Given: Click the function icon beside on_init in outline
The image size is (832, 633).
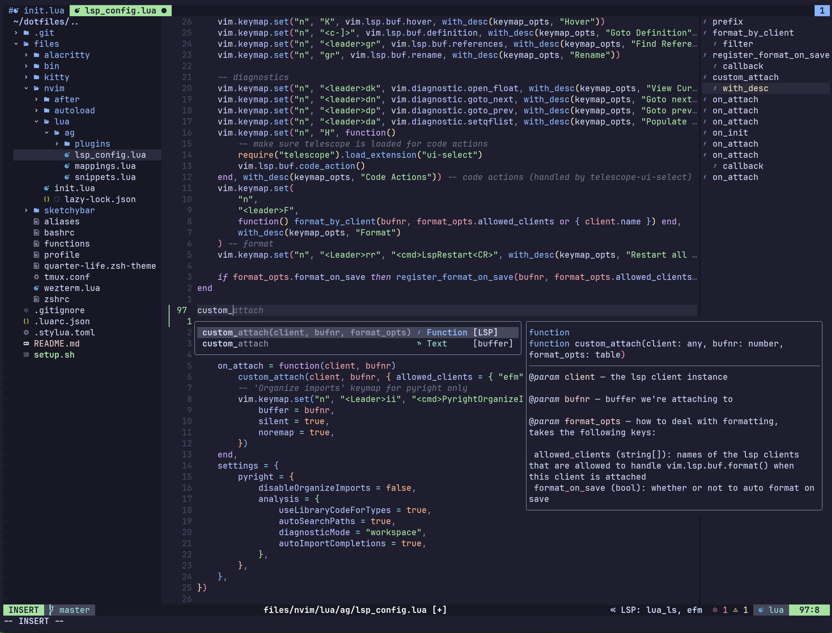Looking at the screenshot, I should (x=704, y=133).
